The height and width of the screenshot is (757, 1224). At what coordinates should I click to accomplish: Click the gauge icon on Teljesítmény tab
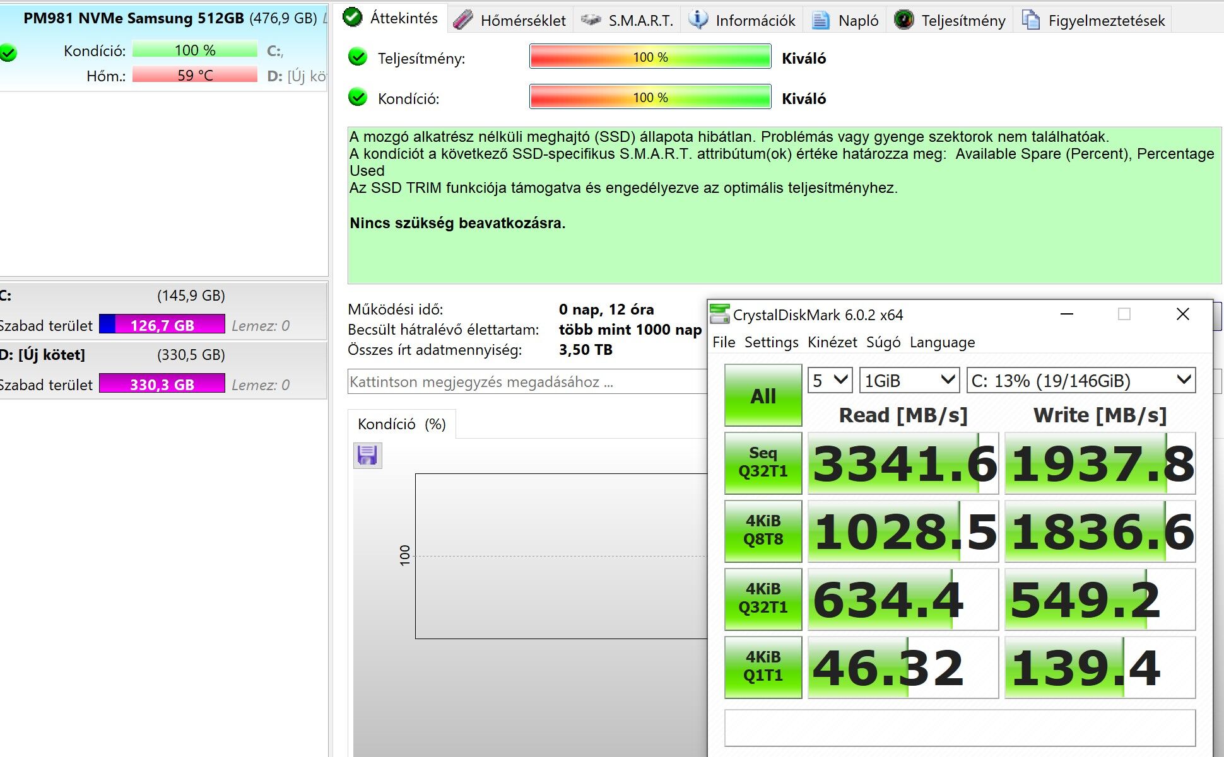[904, 20]
